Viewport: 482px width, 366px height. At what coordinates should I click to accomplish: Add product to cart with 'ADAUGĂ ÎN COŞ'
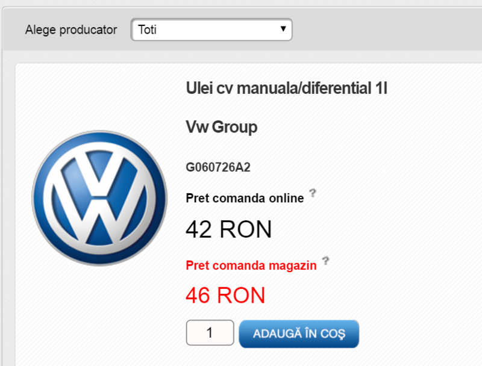point(299,333)
